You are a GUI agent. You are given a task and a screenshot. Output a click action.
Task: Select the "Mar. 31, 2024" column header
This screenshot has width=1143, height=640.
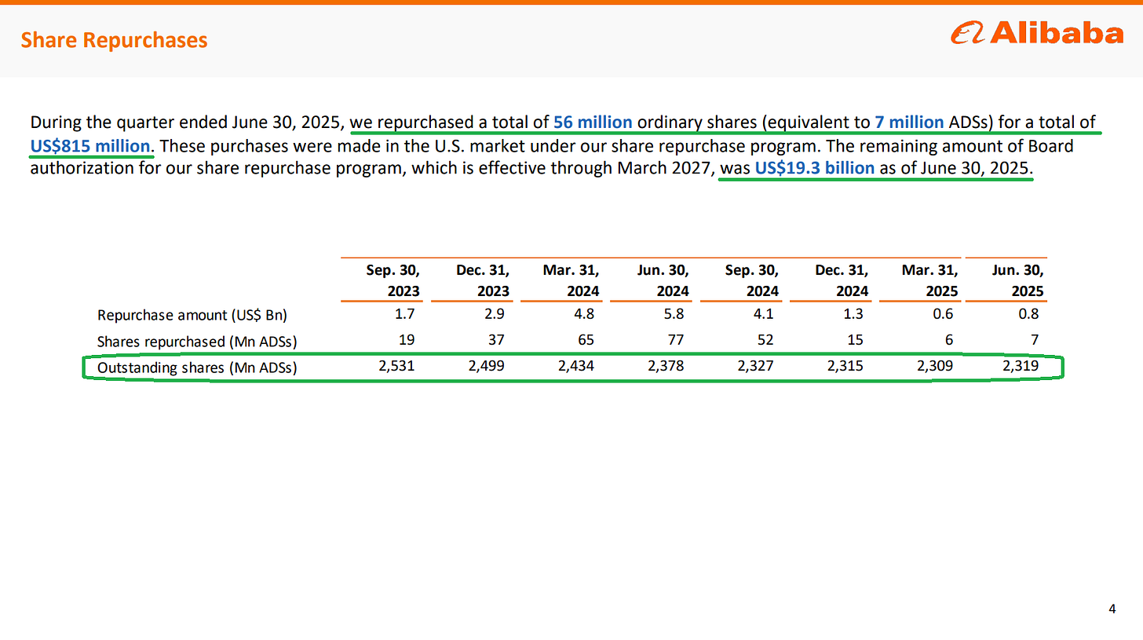pyautogui.click(x=571, y=280)
